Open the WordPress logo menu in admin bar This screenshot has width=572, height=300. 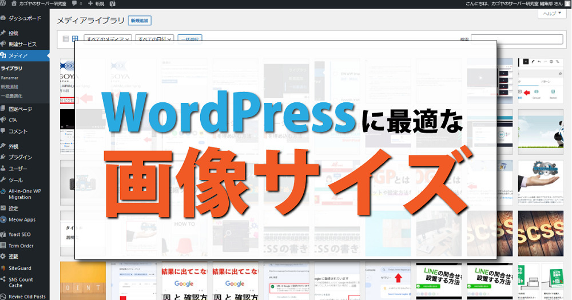2,3
